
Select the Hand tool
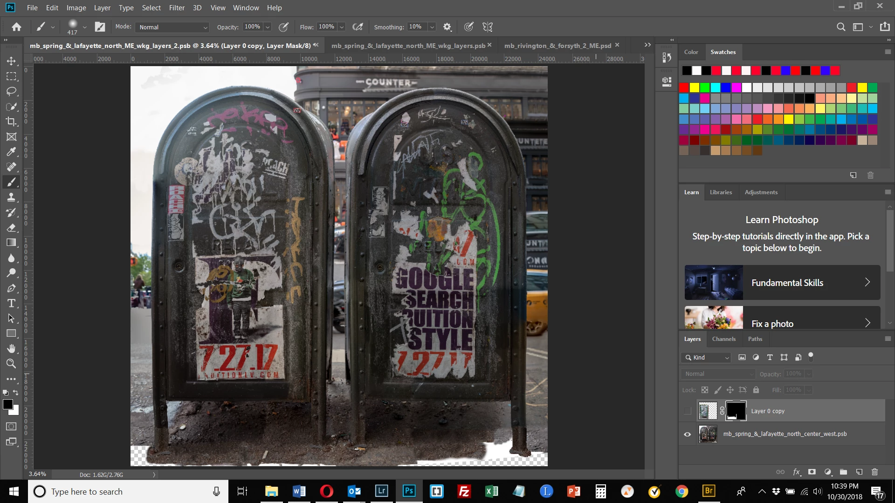[x=11, y=349]
